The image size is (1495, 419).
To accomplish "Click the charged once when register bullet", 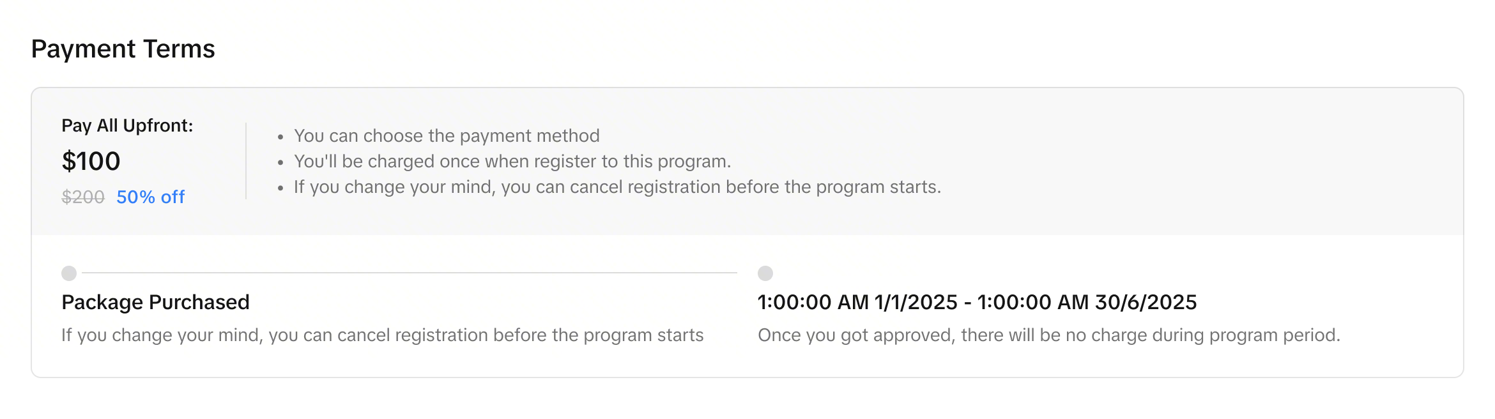I will point(512,161).
